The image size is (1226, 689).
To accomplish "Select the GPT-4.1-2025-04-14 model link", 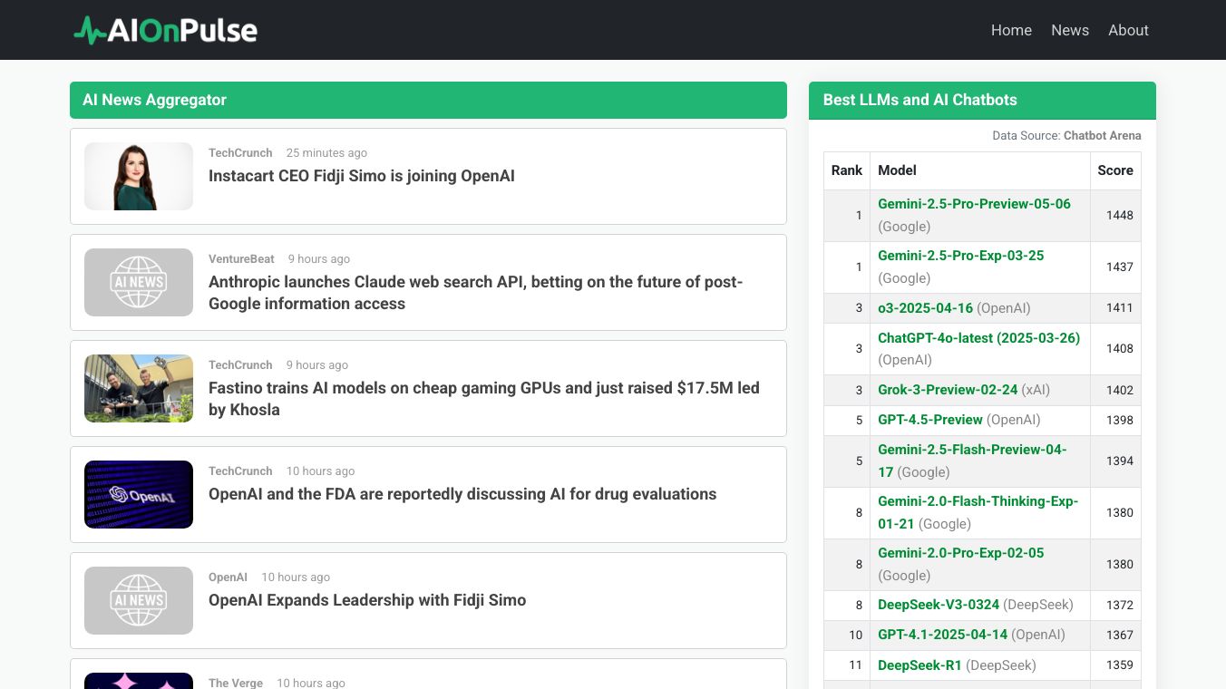I will (942, 635).
